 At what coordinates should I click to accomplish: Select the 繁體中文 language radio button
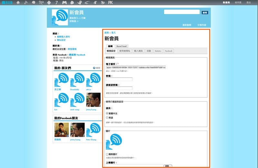click(107, 114)
